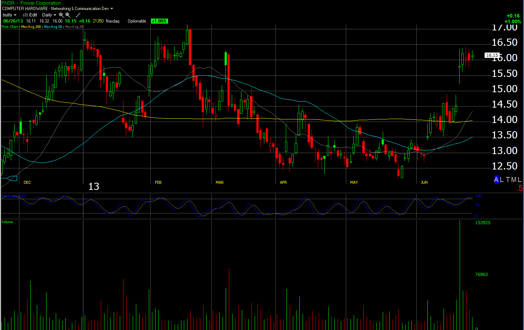This screenshot has width=524, height=330.
Task: Click the blue 50 stochastics axis label
Action: pyautogui.click(x=477, y=205)
